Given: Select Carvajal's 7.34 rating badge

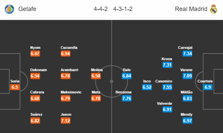Looking at the screenshot, I should (x=188, y=54).
